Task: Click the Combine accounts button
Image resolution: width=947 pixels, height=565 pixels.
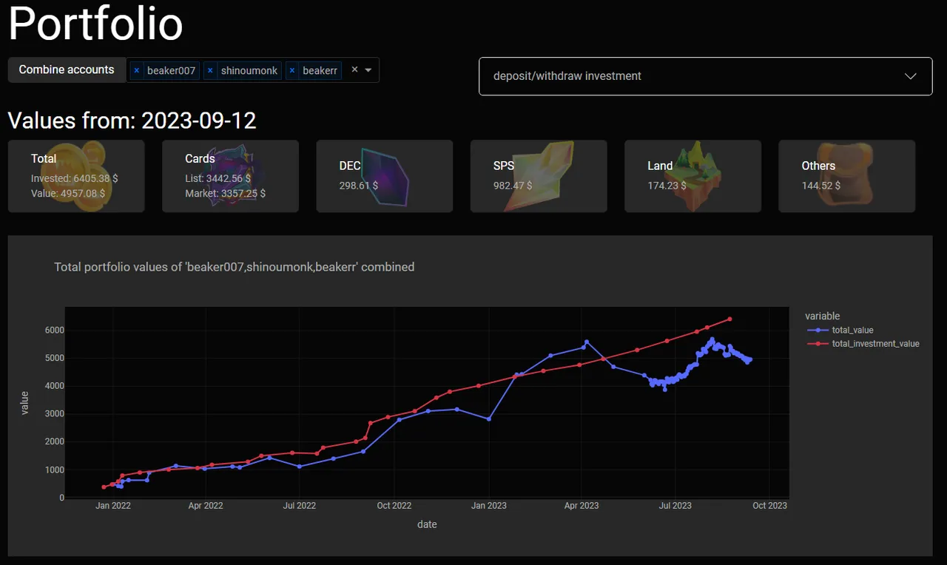Action: [x=67, y=70]
